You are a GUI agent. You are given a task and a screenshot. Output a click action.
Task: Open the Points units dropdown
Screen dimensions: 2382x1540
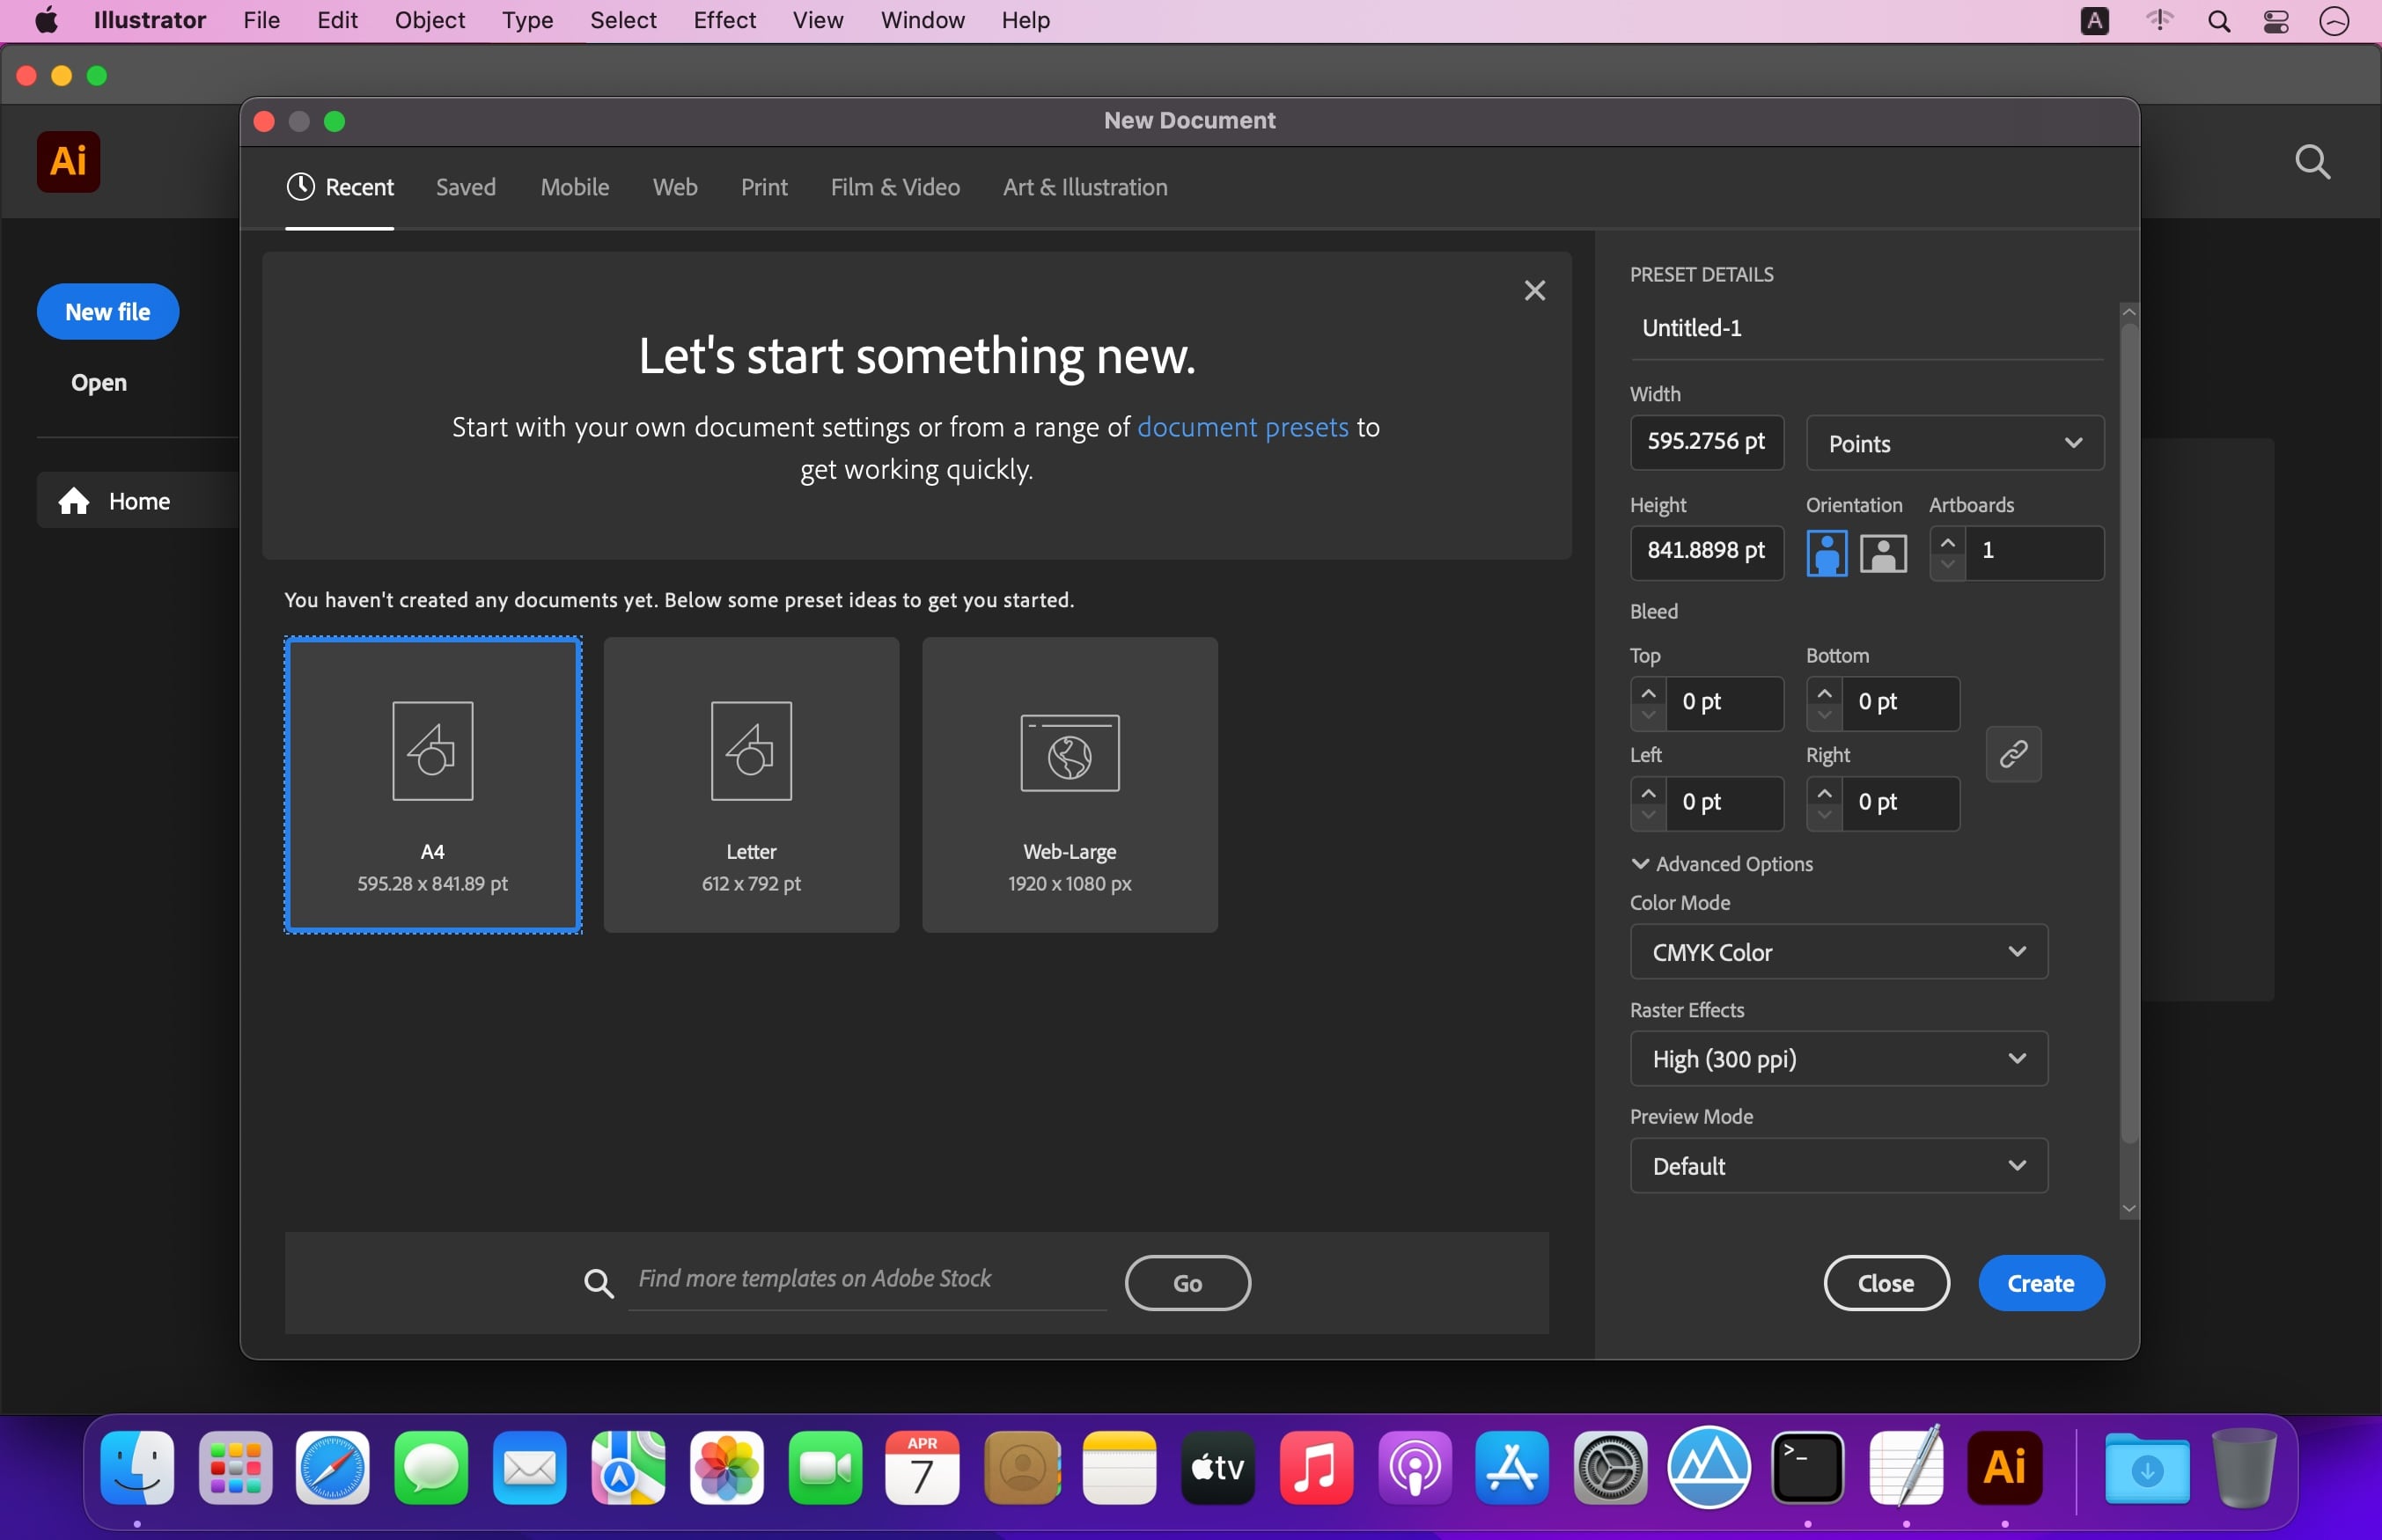(x=1954, y=443)
